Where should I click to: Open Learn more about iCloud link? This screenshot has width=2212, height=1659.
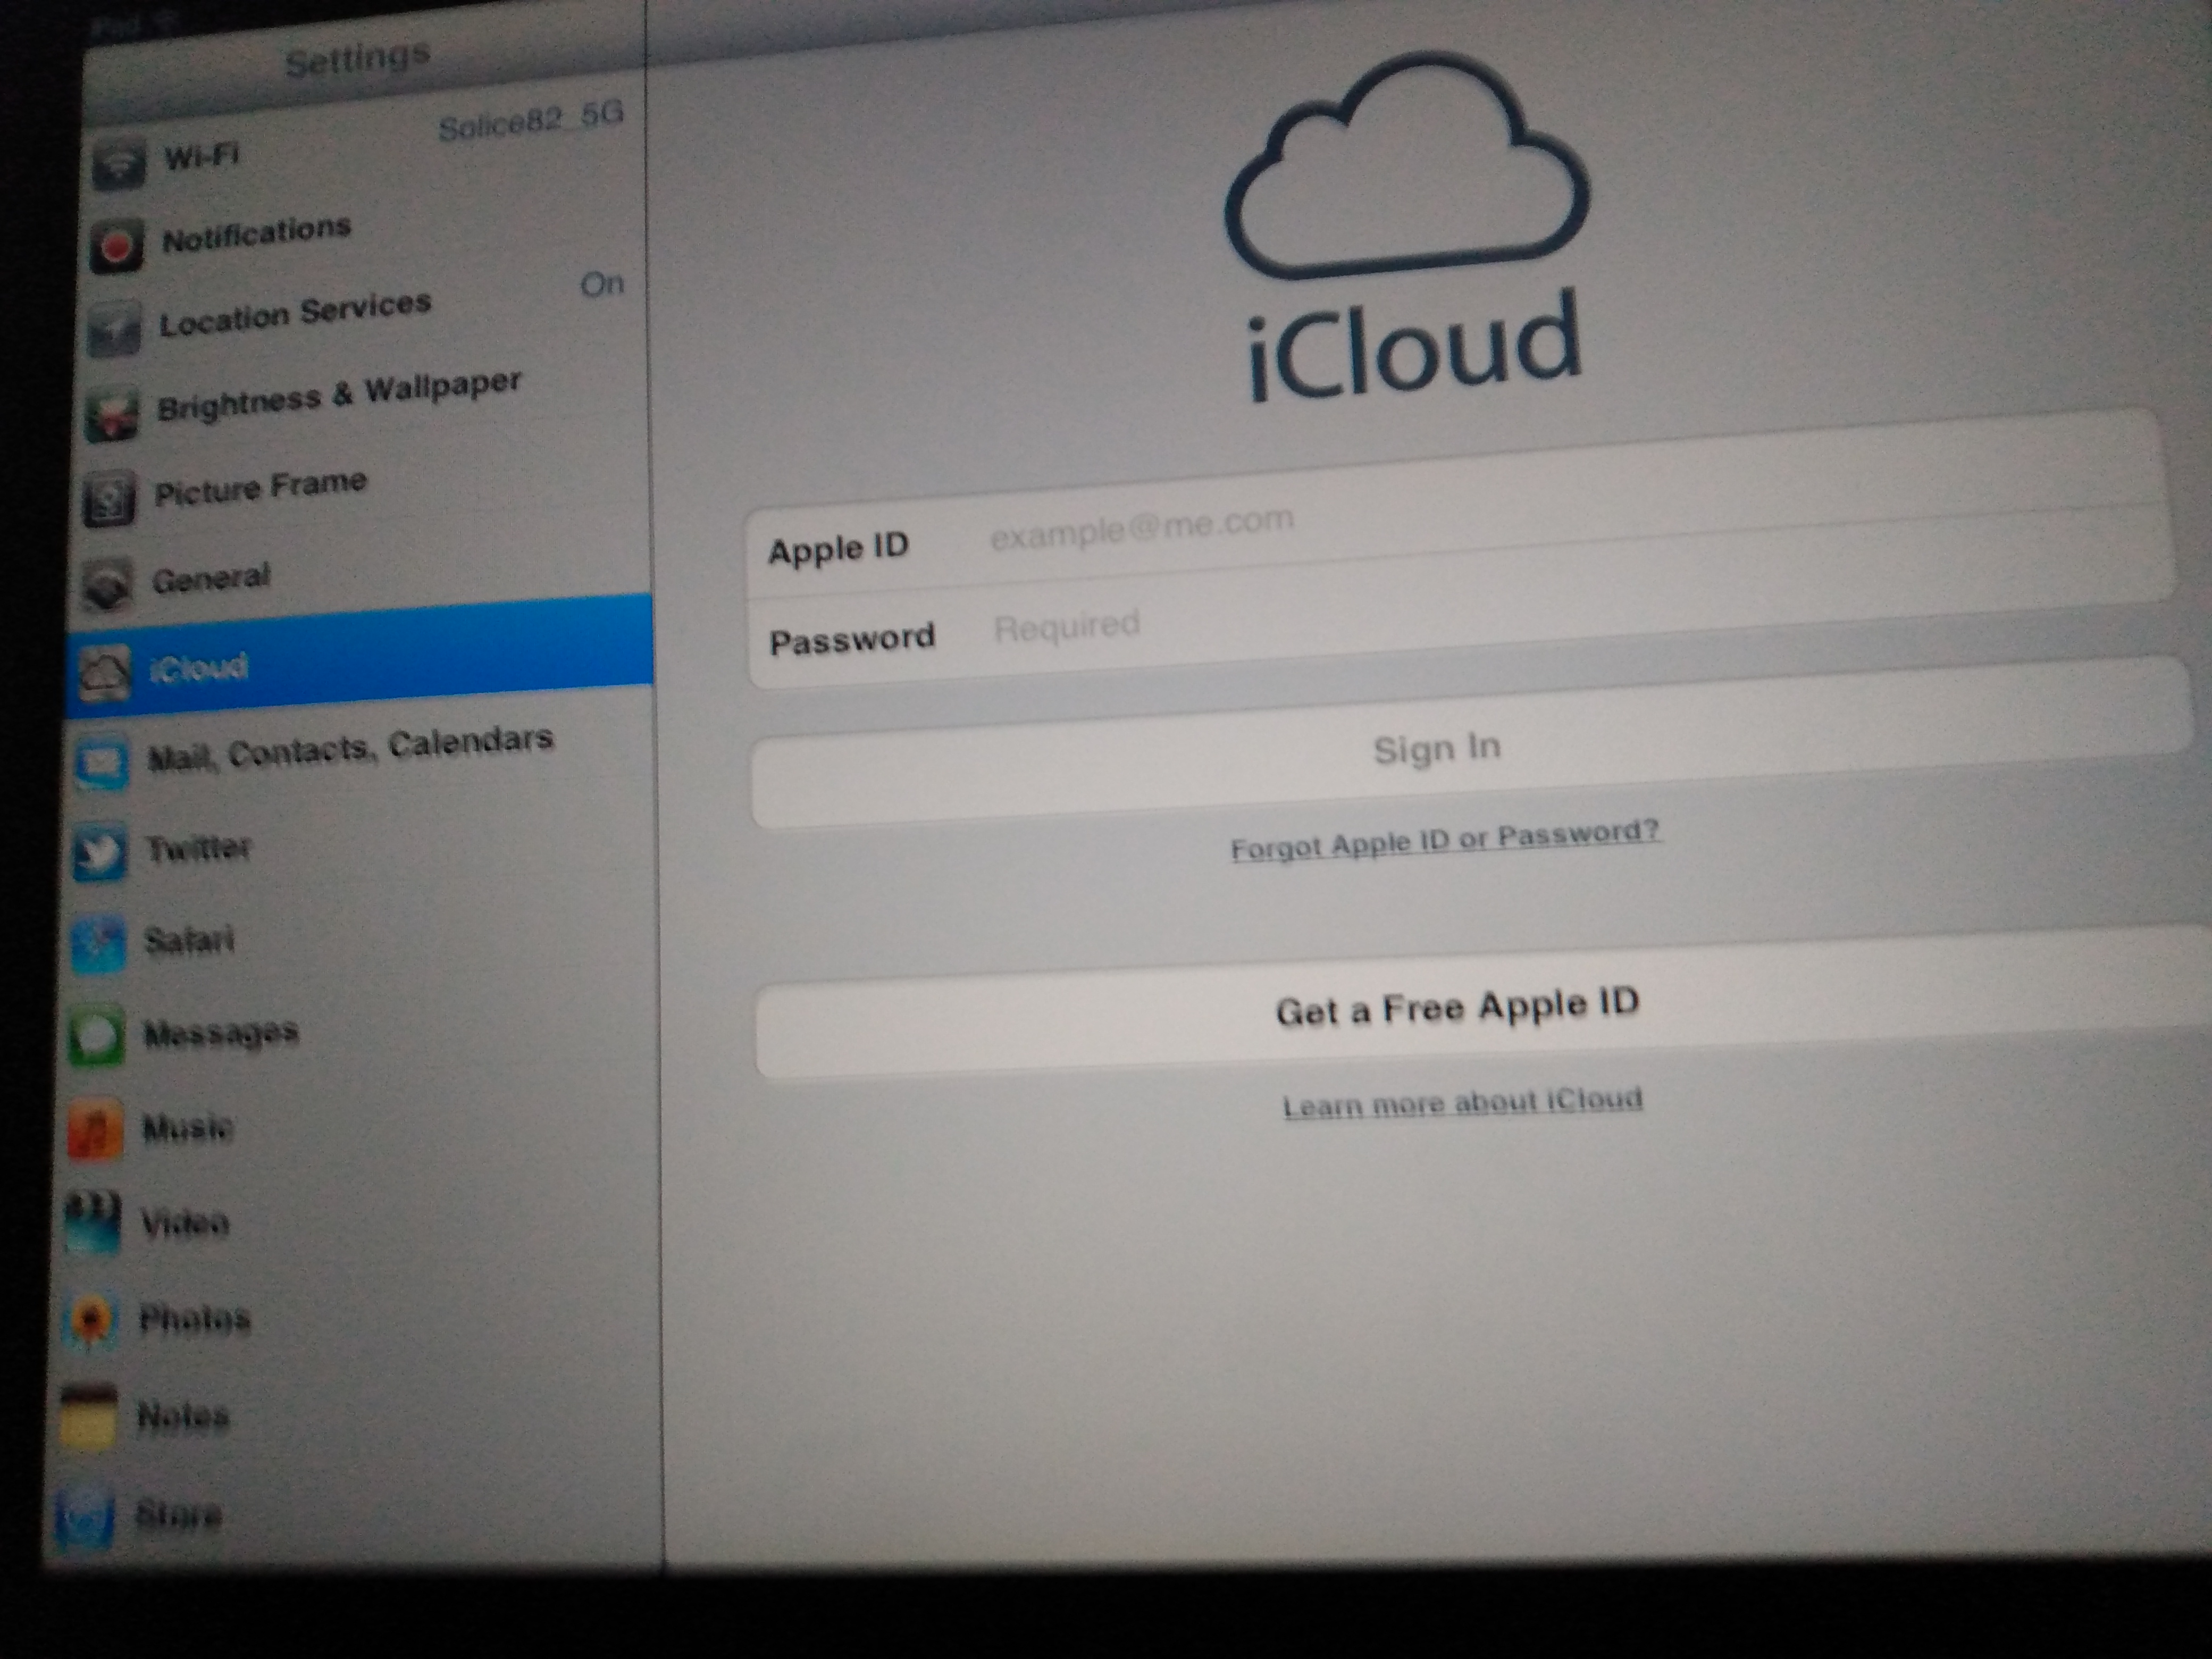[1462, 1103]
